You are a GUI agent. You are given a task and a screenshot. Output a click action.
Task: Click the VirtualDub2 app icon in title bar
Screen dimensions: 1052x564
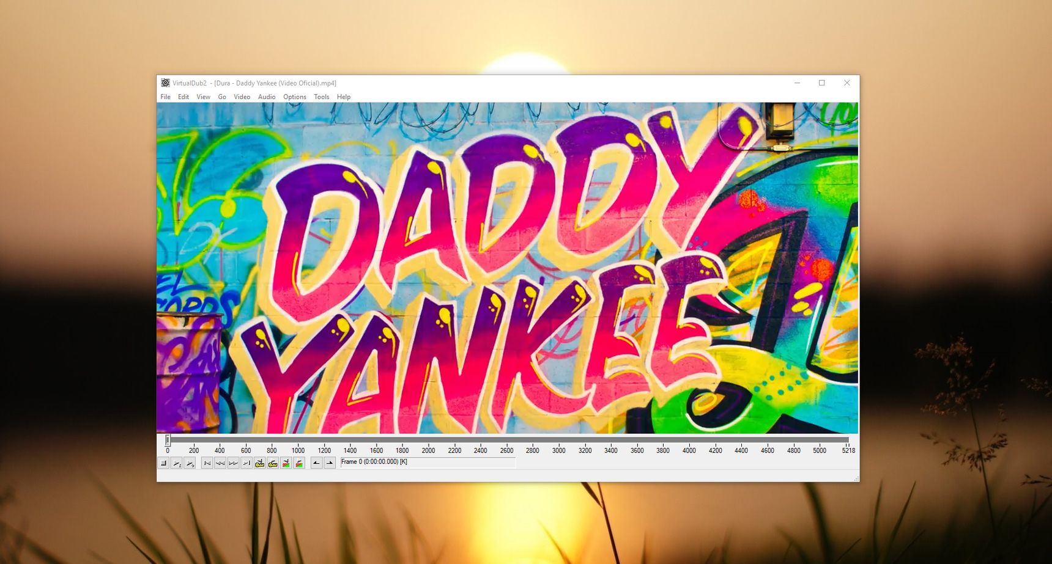pyautogui.click(x=165, y=83)
